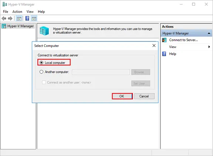Screen dimensions: 213x156
Task: Click the Back arrow toolbar icon
Action: 4,18
